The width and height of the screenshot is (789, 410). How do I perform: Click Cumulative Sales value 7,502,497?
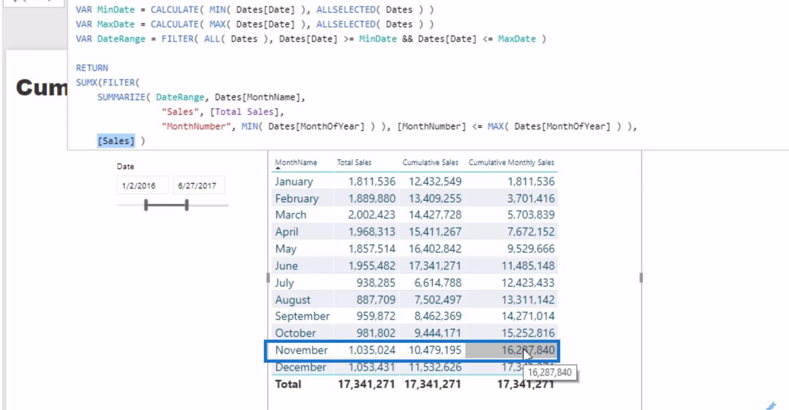438,299
